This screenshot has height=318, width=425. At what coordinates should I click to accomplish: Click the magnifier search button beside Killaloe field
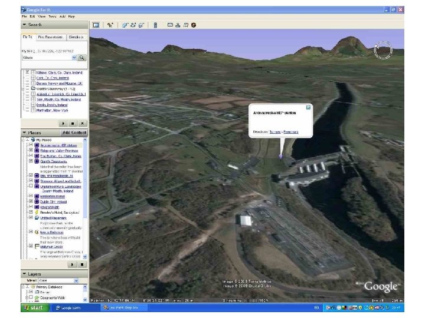81,58
